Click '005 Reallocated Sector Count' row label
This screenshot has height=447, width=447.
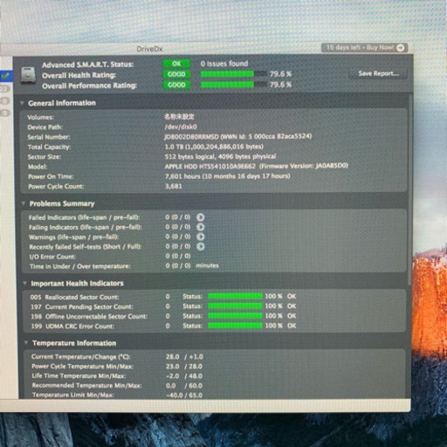tap(74, 297)
